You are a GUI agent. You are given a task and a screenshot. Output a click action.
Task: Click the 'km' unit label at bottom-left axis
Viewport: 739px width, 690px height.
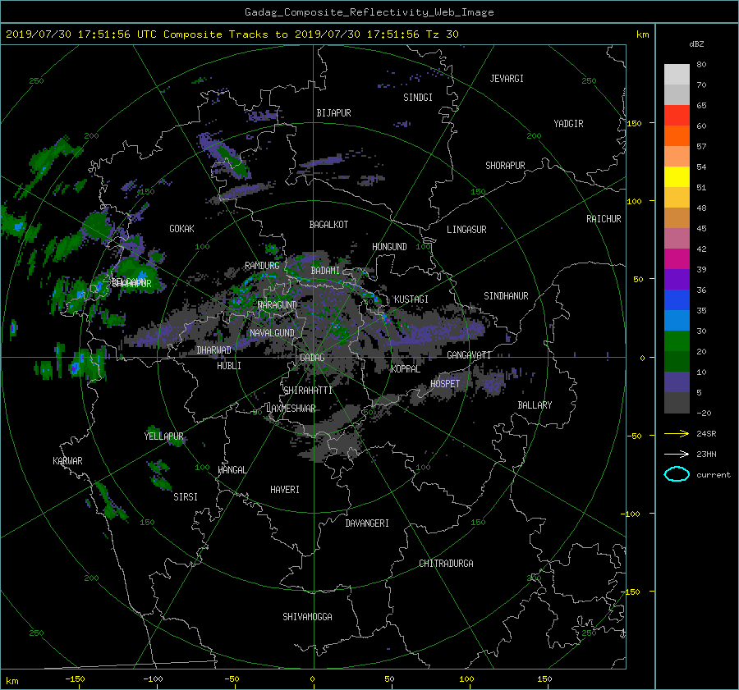click(11, 681)
